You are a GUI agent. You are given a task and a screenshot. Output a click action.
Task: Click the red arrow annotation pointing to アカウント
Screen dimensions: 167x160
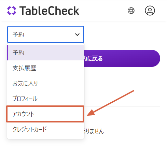point(110,103)
